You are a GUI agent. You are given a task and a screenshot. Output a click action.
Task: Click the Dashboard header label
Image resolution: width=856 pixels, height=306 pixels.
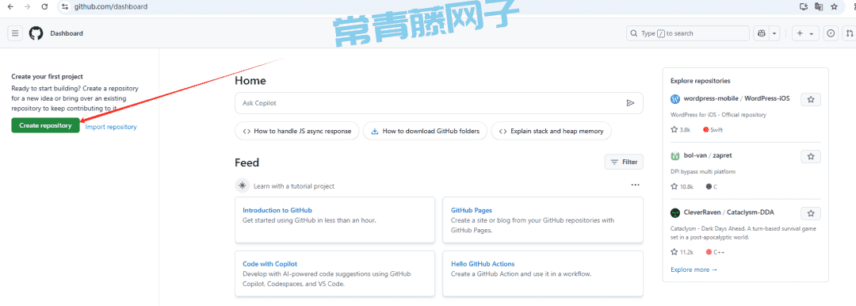(67, 33)
